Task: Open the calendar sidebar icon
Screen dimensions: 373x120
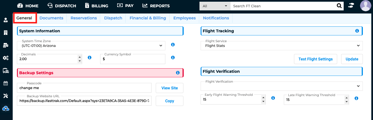Action: 6,83
